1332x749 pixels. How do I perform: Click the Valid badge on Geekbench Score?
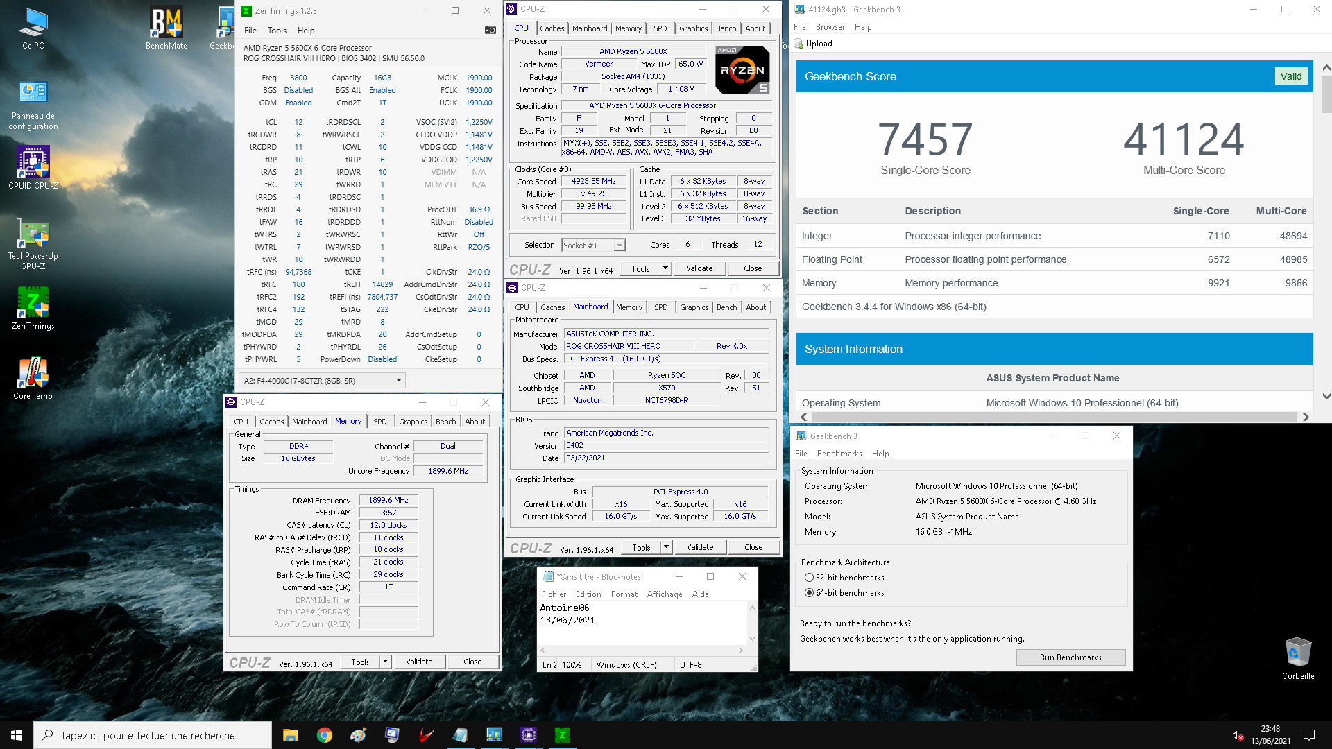[1290, 76]
